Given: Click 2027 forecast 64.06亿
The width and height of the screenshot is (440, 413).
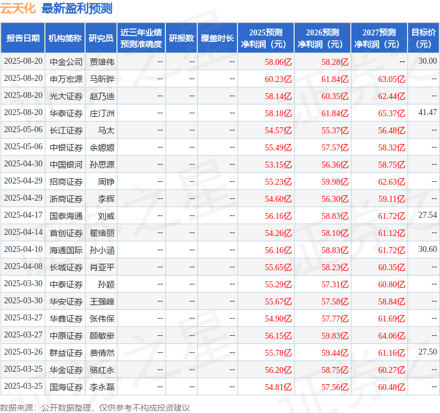Looking at the screenshot, I should point(392,336).
